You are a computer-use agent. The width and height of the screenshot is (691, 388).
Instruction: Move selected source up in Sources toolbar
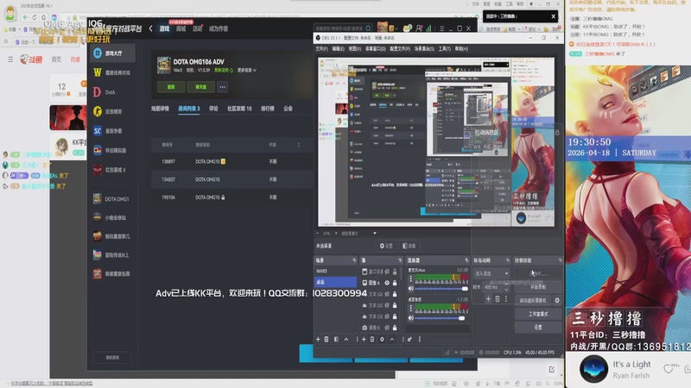[392, 339]
